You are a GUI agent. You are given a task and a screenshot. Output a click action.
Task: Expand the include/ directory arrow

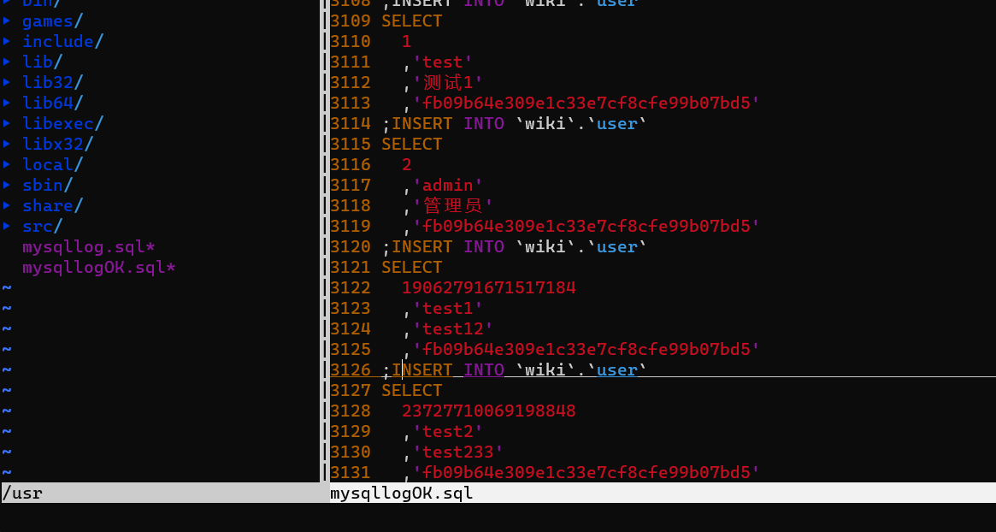(6, 41)
